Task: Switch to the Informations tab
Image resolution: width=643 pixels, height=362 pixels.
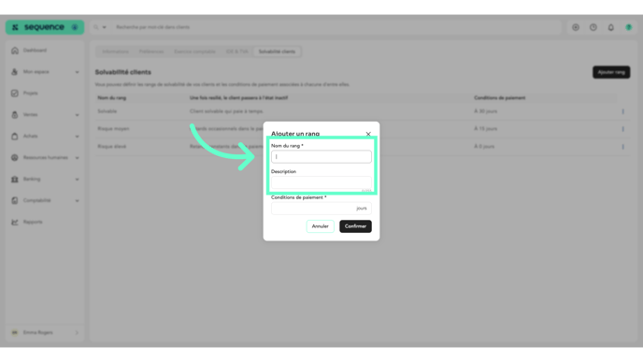Action: tap(115, 51)
